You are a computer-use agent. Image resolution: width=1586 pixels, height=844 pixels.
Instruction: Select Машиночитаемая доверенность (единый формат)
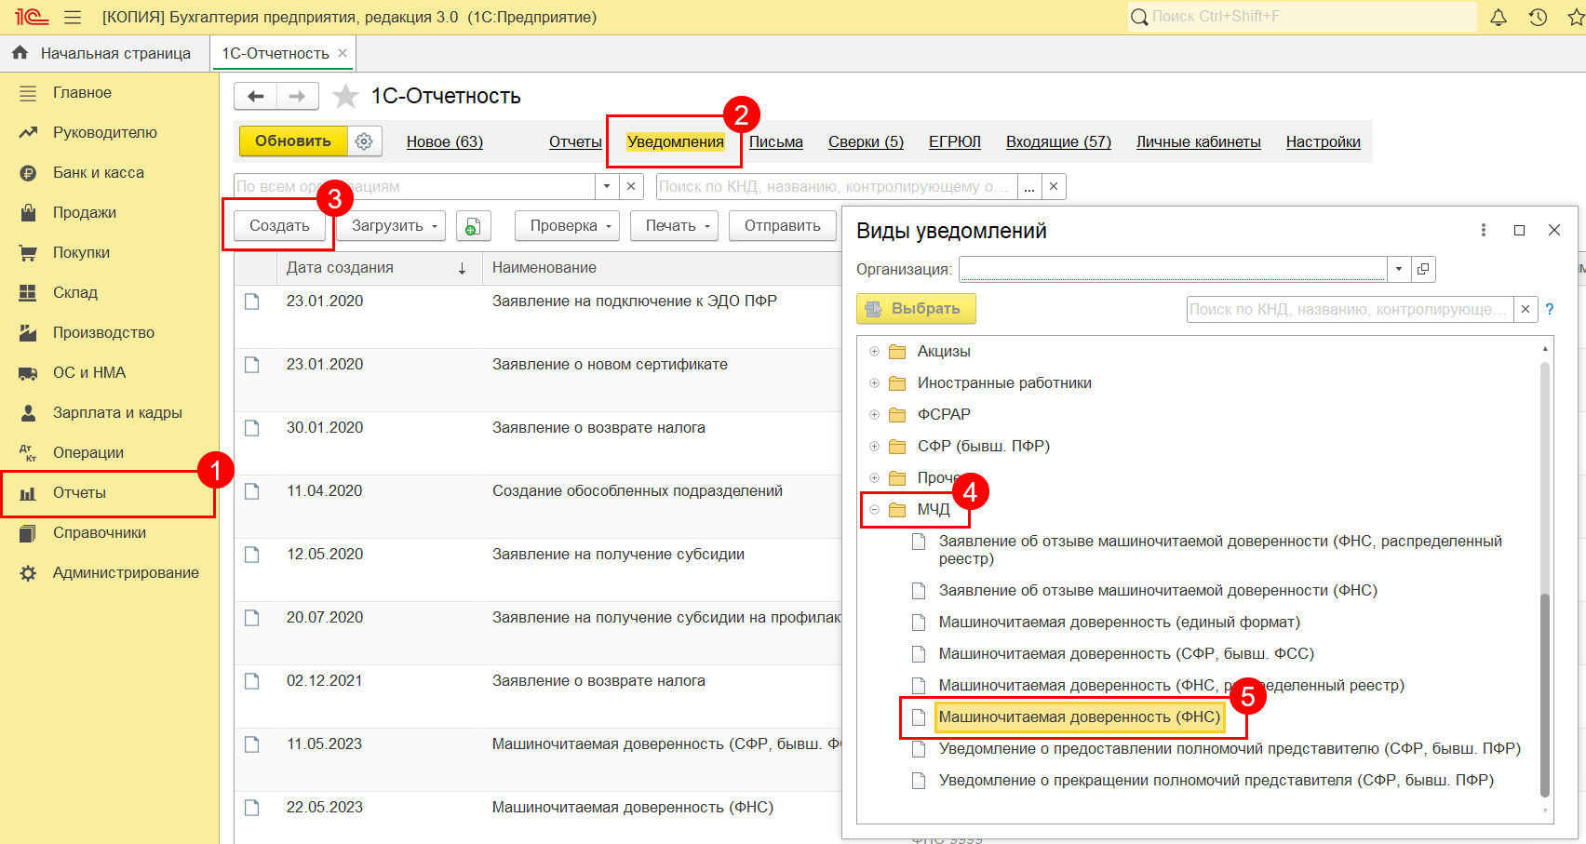[1119, 623]
